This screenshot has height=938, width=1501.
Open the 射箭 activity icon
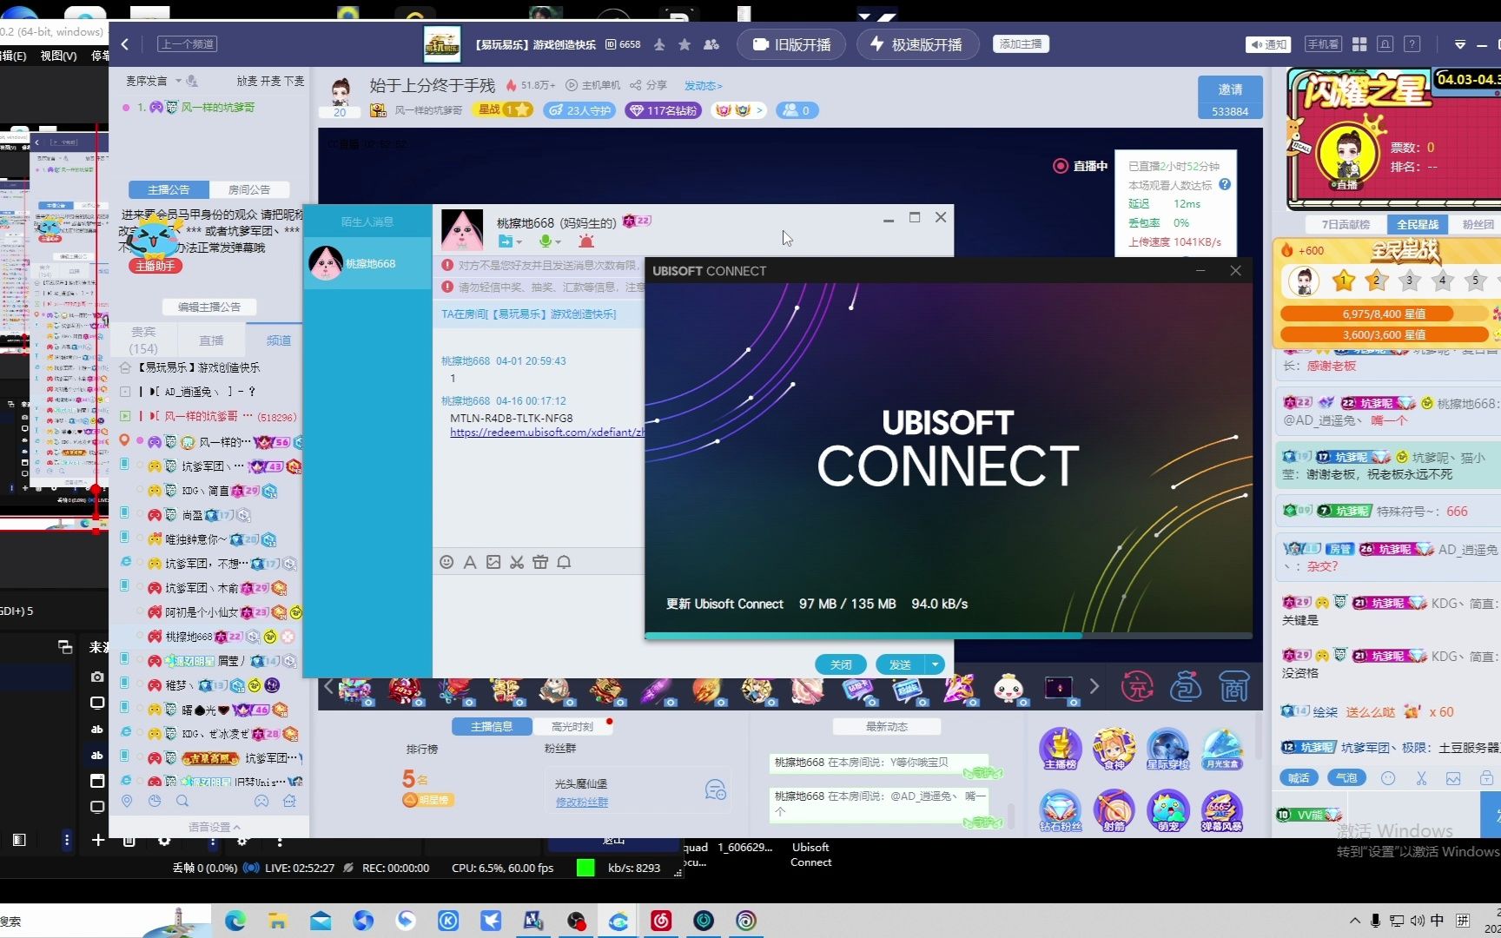coord(1114,811)
